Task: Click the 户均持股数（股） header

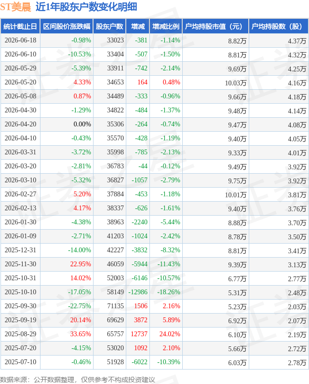Action: (279, 26)
